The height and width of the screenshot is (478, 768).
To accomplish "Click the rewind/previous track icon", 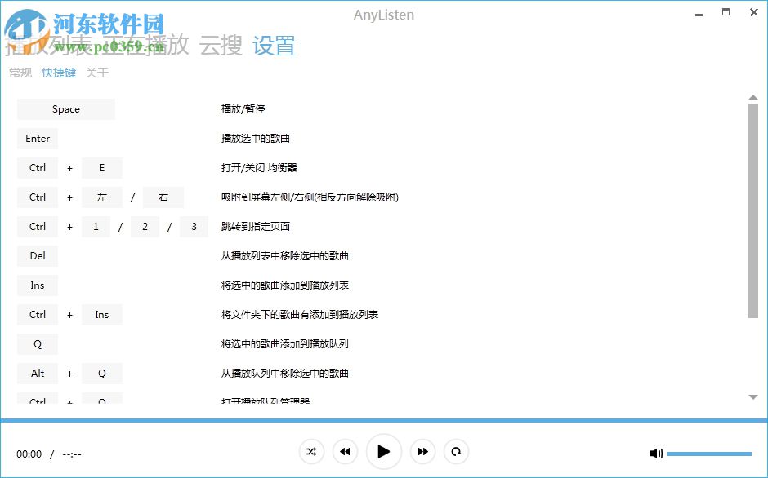I will [345, 451].
